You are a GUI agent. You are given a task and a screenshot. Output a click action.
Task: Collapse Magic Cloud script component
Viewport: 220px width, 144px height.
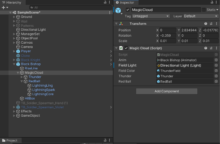coord(116,48)
